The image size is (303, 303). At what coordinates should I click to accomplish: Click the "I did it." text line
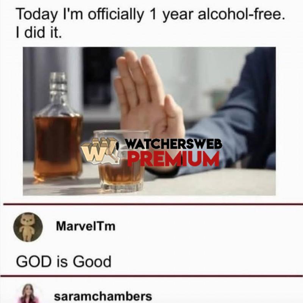39,33
